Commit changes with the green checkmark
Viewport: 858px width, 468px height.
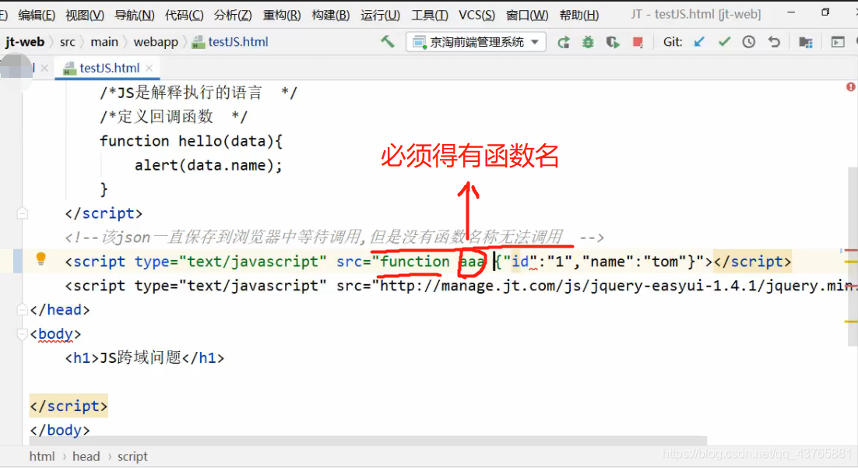coord(724,42)
